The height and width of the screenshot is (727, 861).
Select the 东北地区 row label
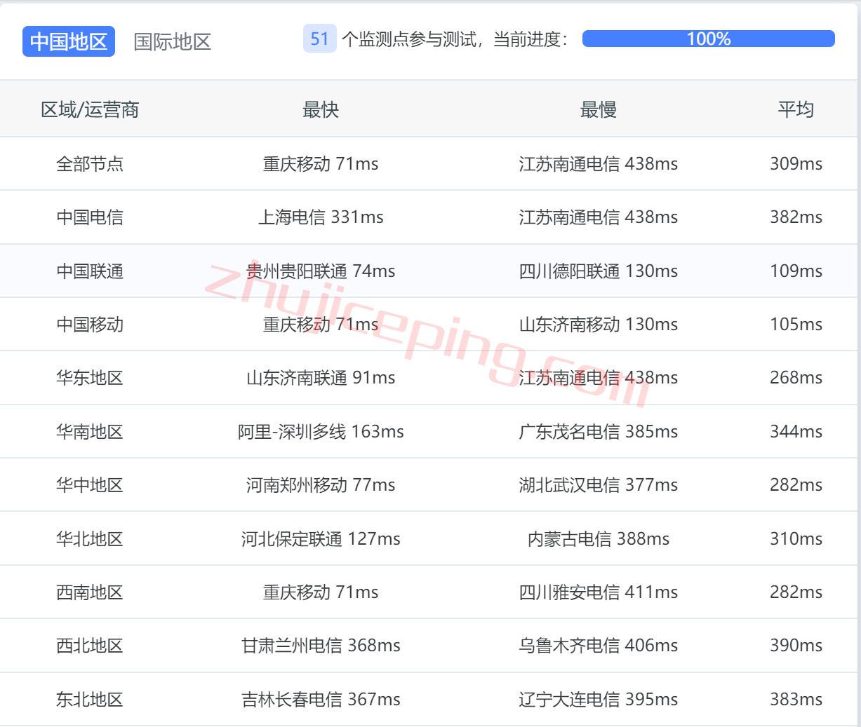[x=90, y=700]
